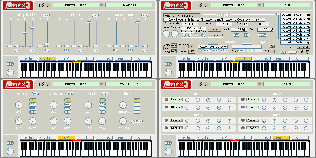Open Out 4 Chorus effect type dropdown
Screen dimensions: 316x158
pyautogui.click(x=258, y=128)
